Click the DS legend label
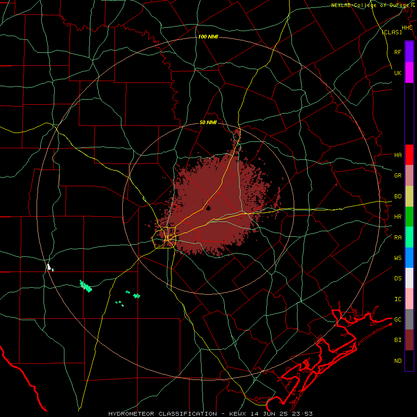Viewport: 417px width, 417px height. (398, 278)
